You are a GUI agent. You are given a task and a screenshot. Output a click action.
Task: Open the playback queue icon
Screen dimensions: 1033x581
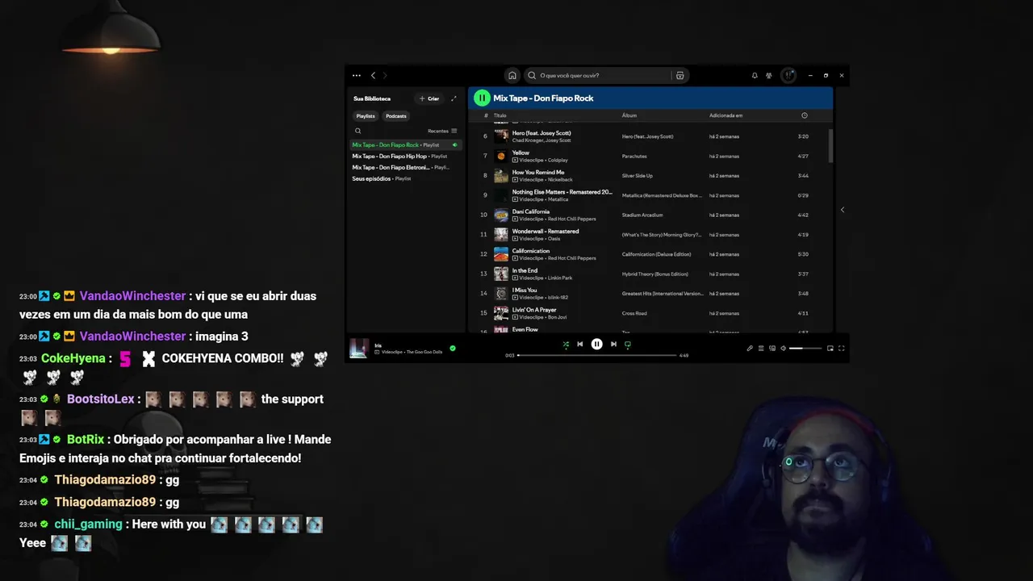[761, 348]
